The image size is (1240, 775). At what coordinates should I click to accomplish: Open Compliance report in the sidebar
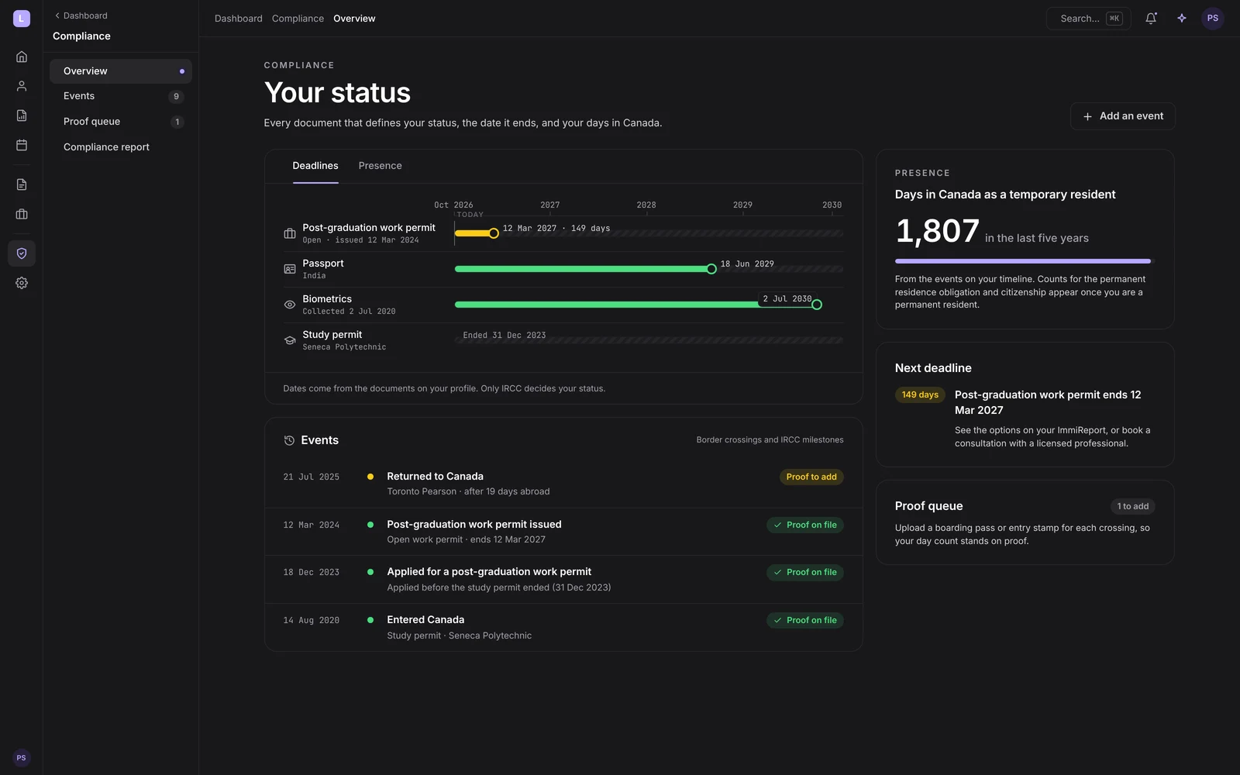(x=121, y=147)
